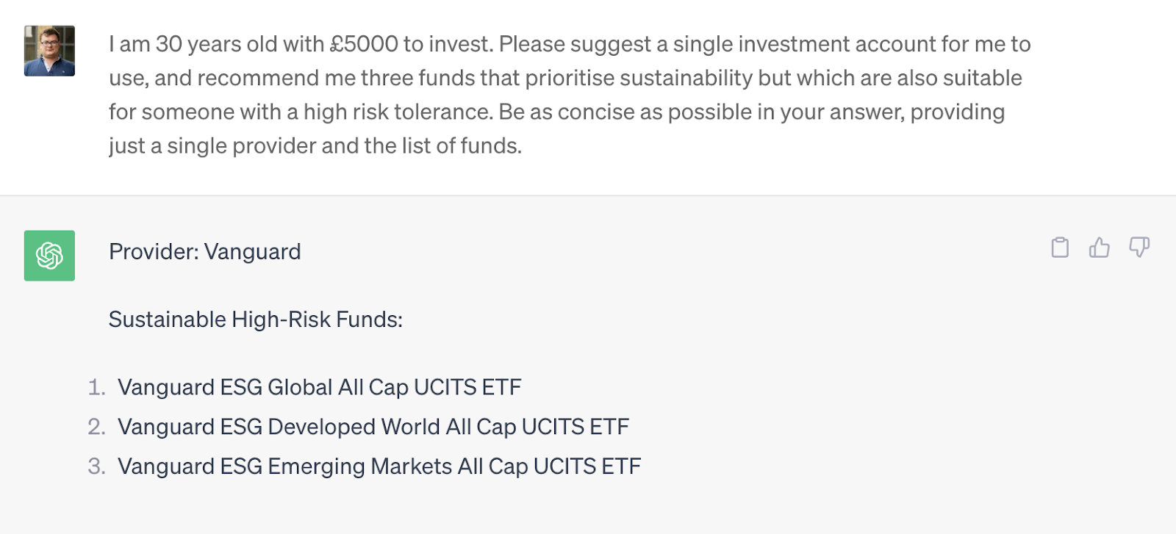Image resolution: width=1176 pixels, height=534 pixels.
Task: Click 'high risk tolerance' in the user message
Action: tap(398, 112)
